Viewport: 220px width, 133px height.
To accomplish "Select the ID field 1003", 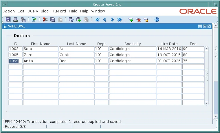I will [x=16, y=49].
